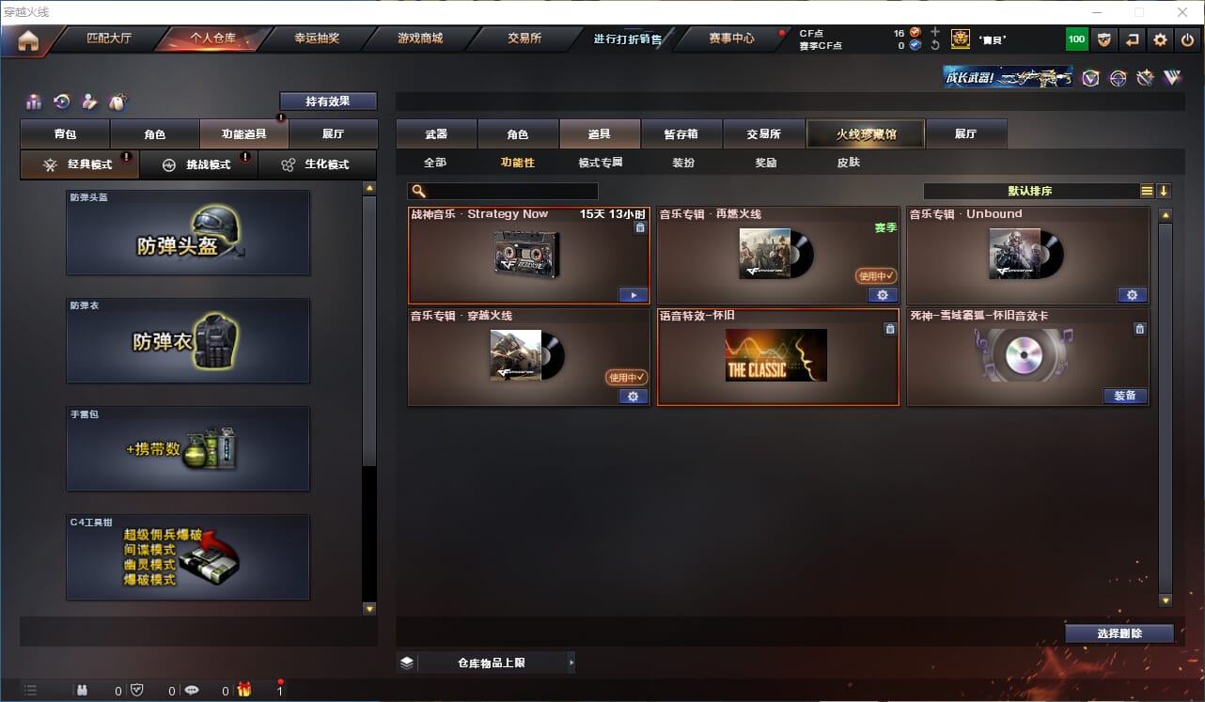Toggle 使用中 on 音乐专辑·穿越火线
Image resolution: width=1205 pixels, height=702 pixels.
[627, 378]
